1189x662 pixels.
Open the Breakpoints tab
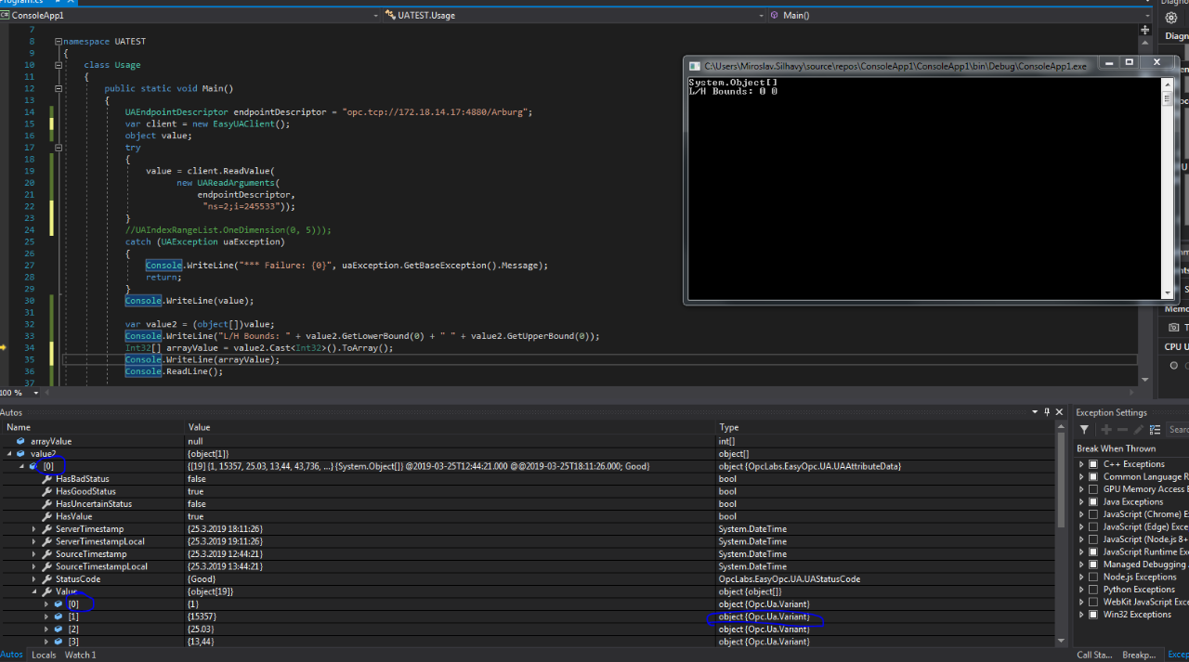1139,655
